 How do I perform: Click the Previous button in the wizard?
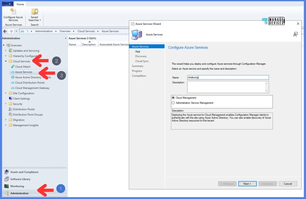coord(227,184)
